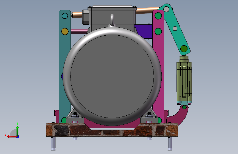Select the left motor foot hex nut

pos(75,116)
